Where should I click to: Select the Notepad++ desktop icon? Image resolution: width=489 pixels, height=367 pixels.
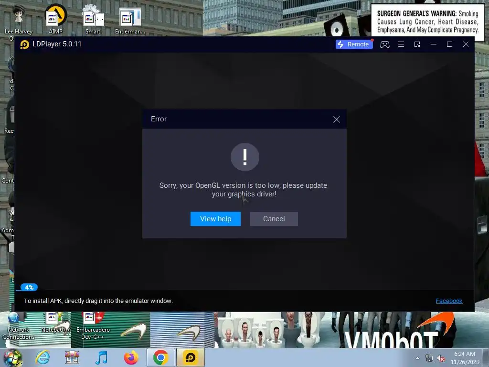tap(55, 323)
